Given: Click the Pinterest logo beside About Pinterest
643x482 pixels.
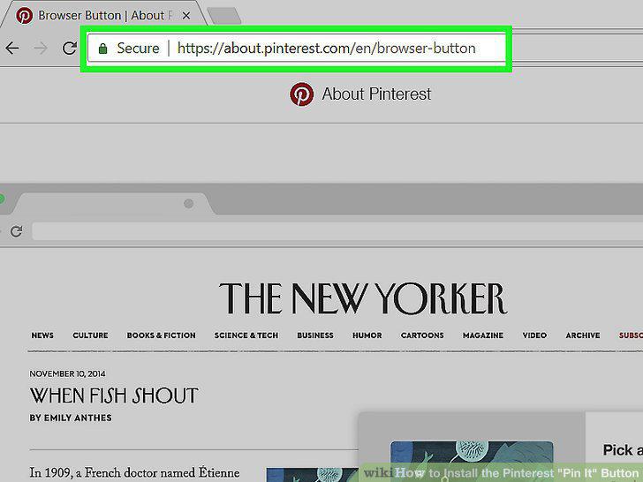Looking at the screenshot, I should [x=301, y=94].
